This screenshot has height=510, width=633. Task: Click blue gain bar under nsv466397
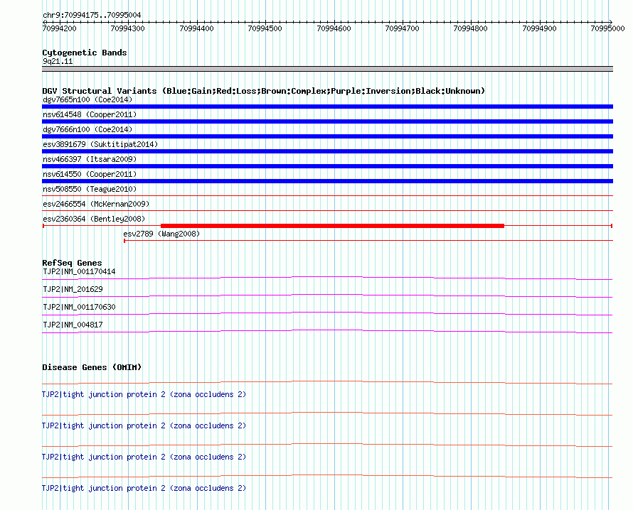click(327, 166)
